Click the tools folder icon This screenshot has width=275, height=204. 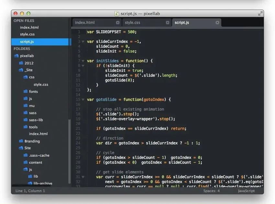click(26, 127)
